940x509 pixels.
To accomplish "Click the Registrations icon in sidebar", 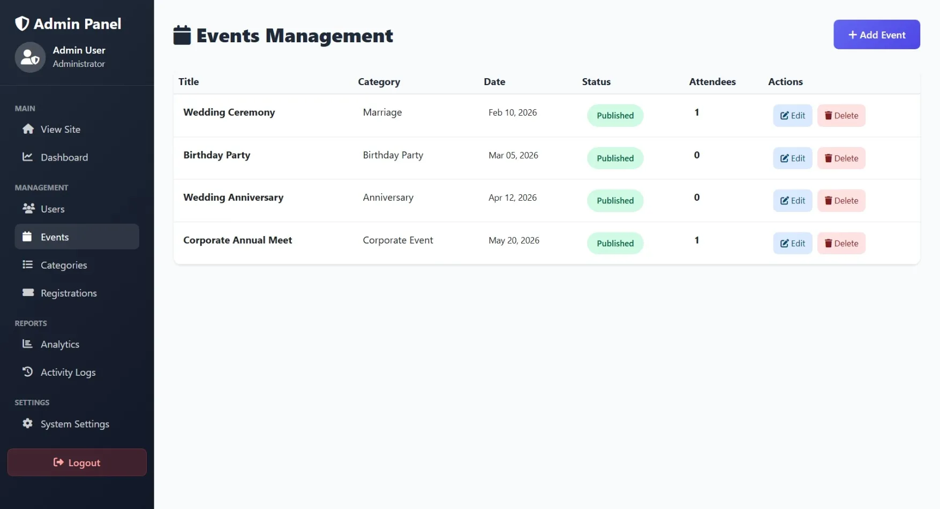I will [x=27, y=293].
